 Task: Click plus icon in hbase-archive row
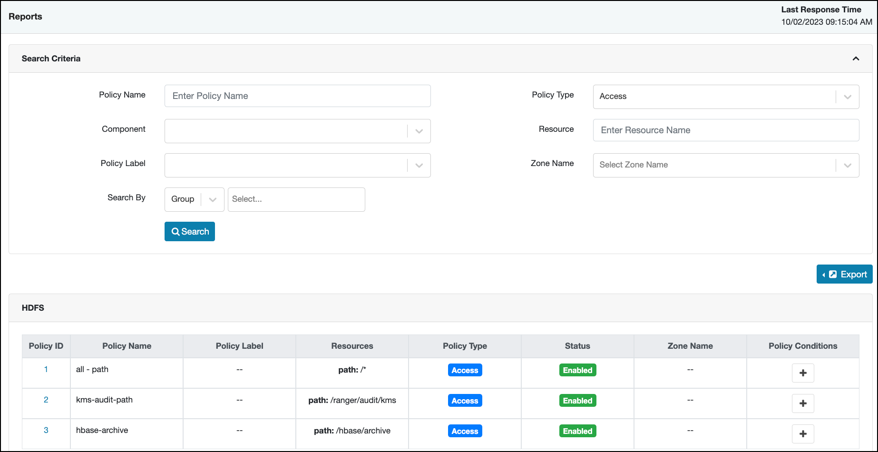803,434
